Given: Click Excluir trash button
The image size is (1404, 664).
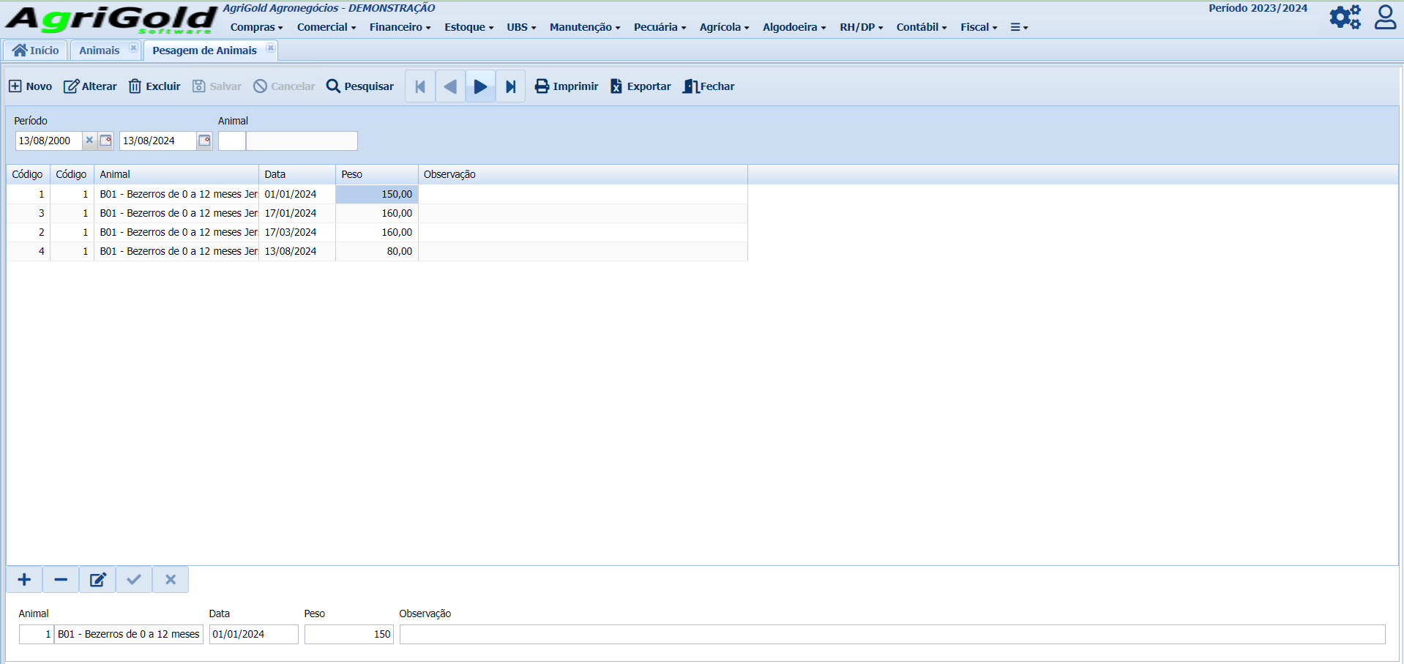Looking at the screenshot, I should tap(154, 86).
